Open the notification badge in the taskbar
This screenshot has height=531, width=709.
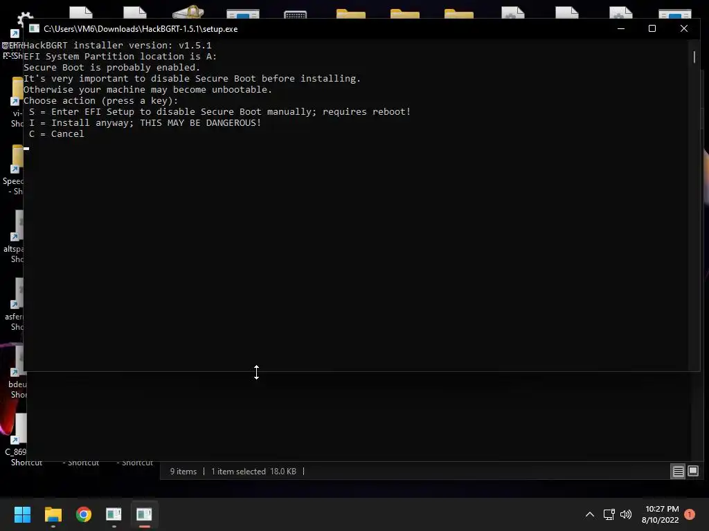(690, 514)
